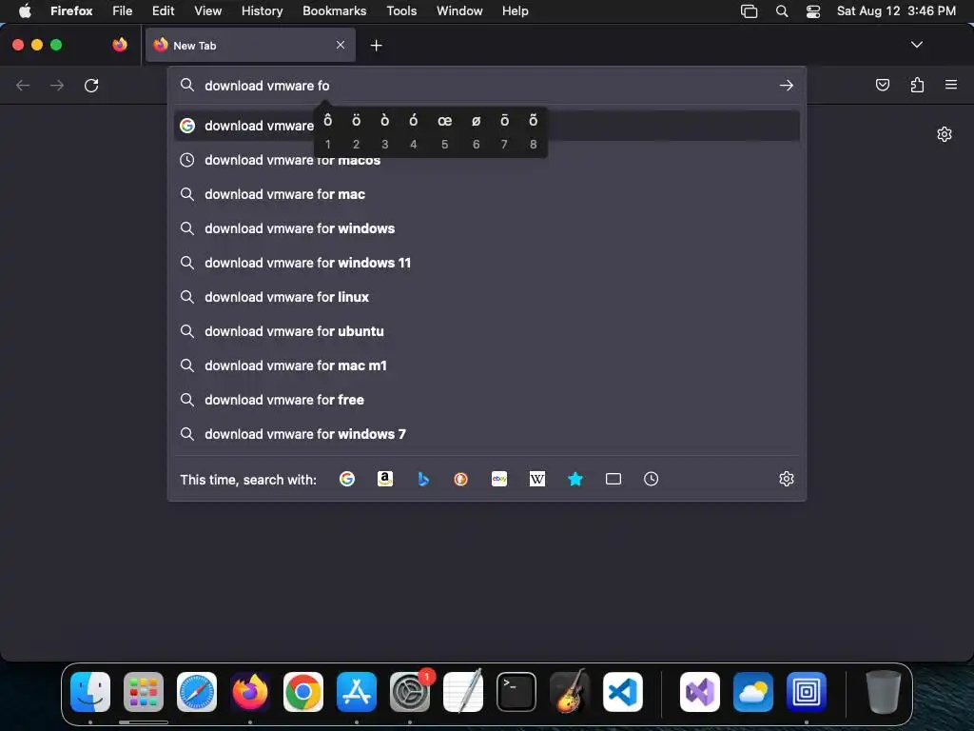The width and height of the screenshot is (974, 731).
Task: Search open tabs using the tab icon
Action: point(614,479)
